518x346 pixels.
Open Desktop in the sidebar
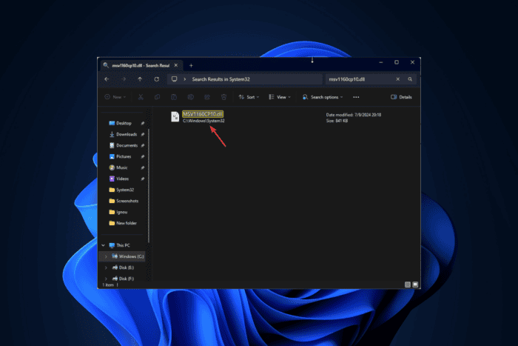(x=124, y=123)
